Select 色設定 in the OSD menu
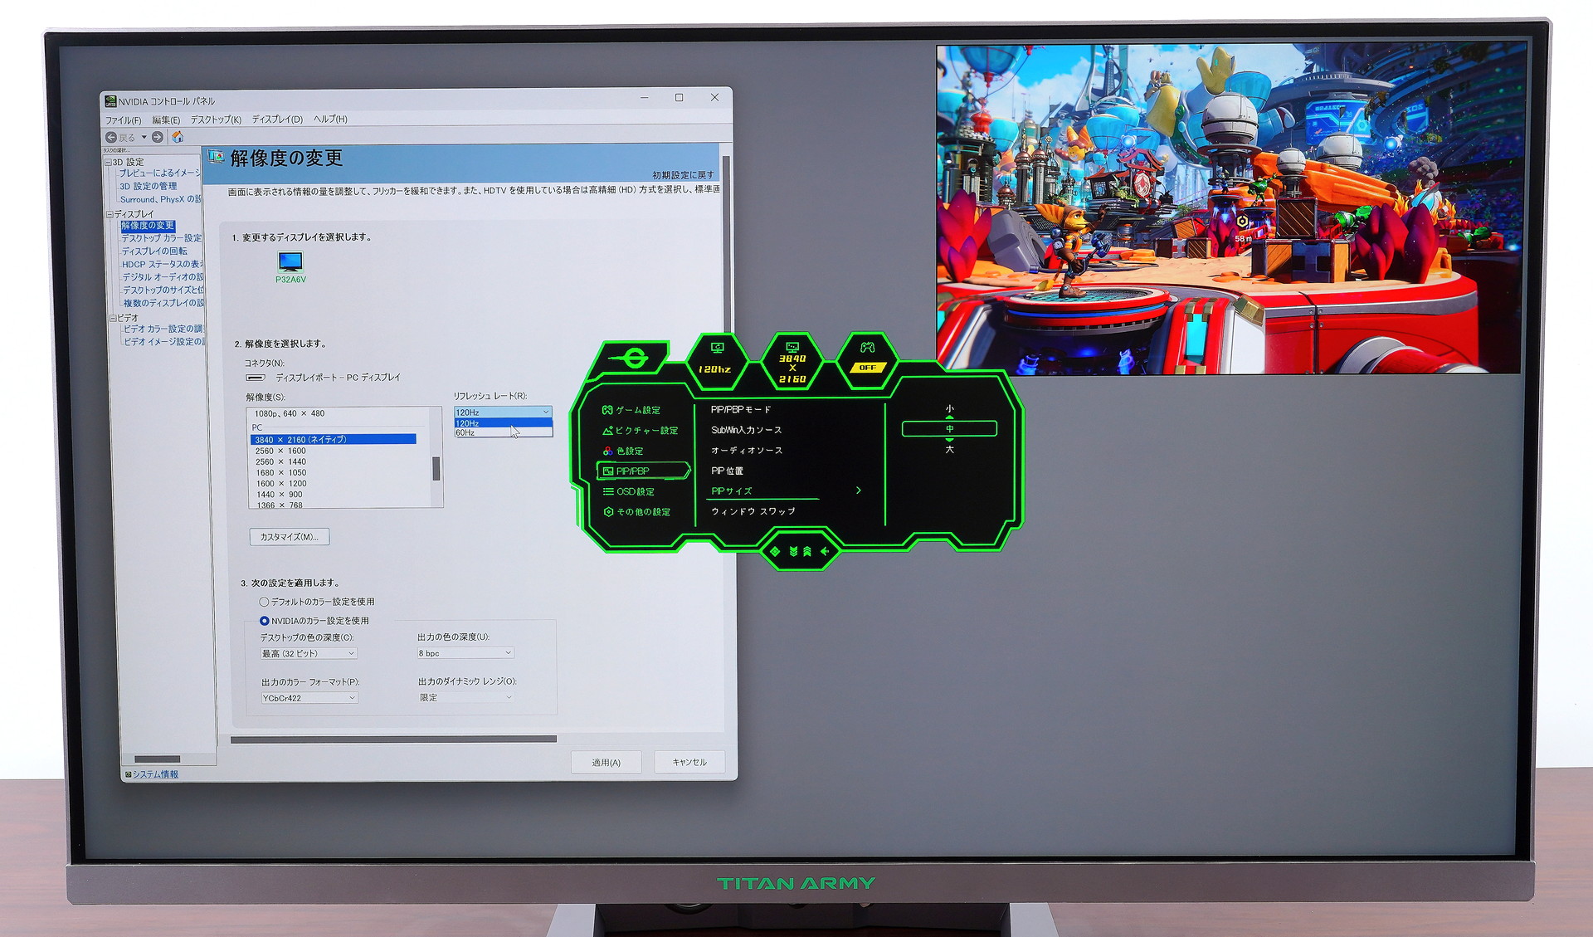This screenshot has height=937, width=1593. 623,451
